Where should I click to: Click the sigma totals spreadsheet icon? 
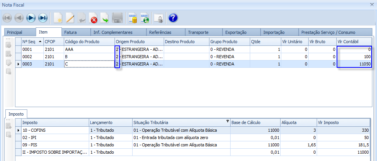click(145, 18)
